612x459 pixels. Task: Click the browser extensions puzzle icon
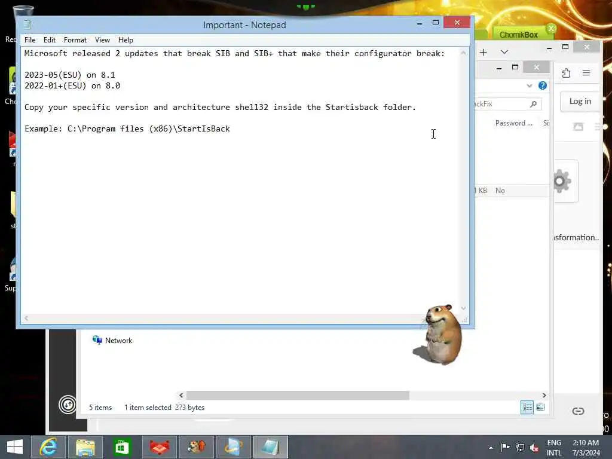[567, 73]
